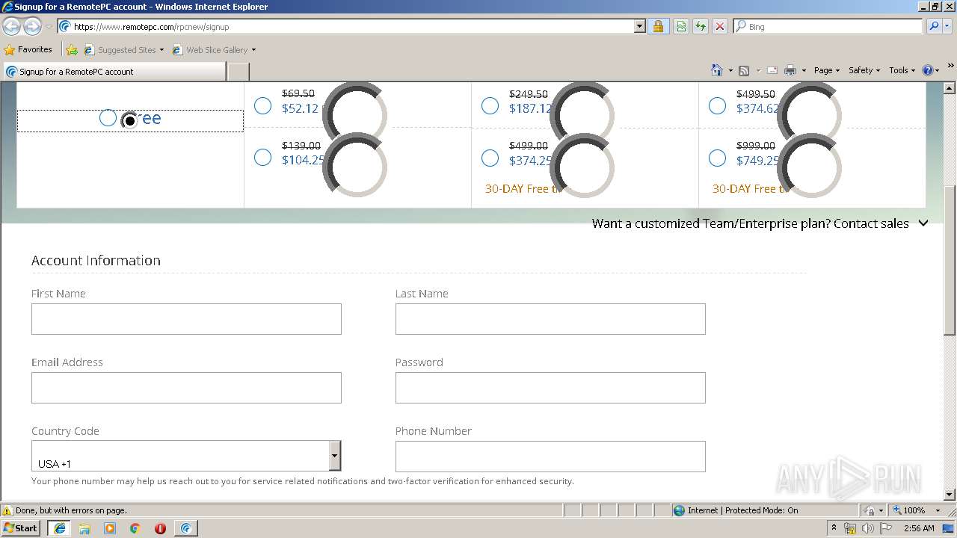Expand the Web Slice Gallery dropdown

[x=253, y=50]
